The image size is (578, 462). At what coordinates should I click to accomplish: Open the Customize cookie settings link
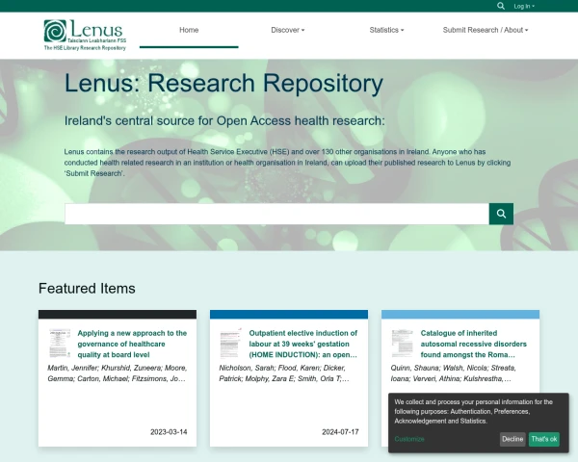pyautogui.click(x=409, y=439)
